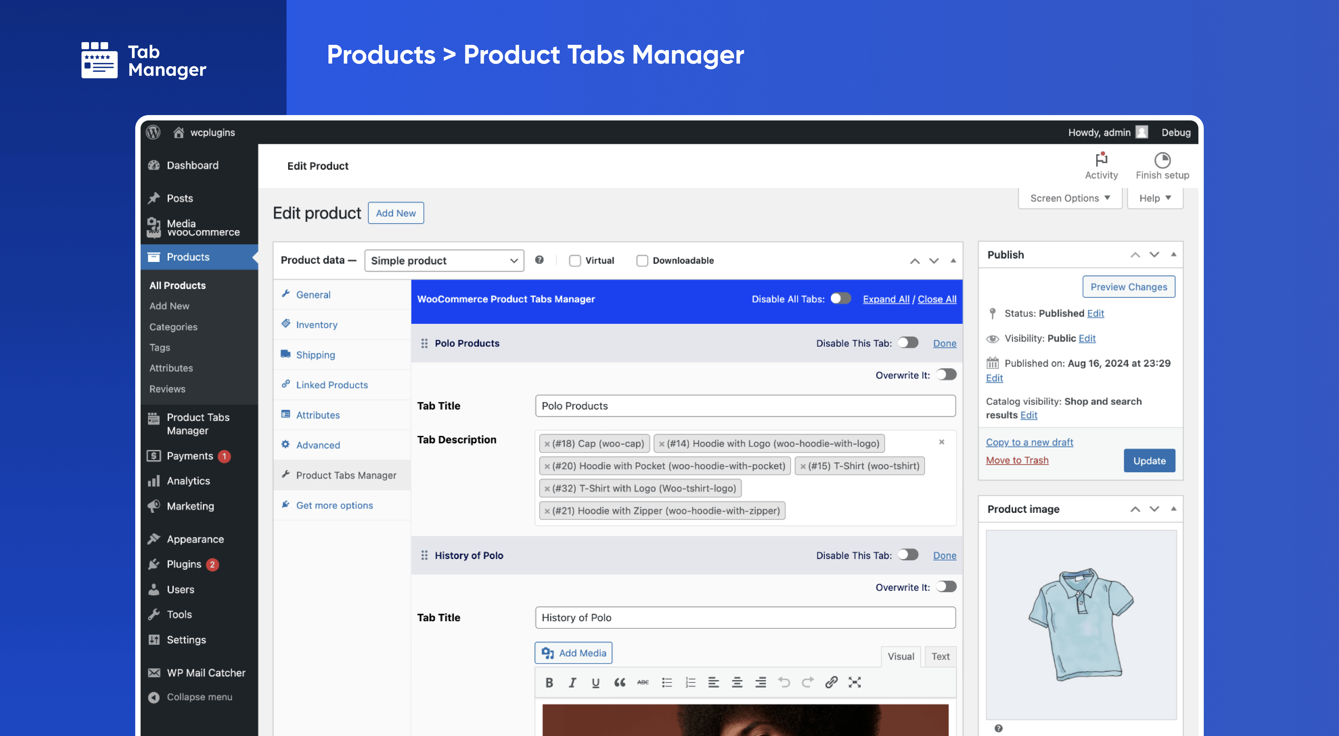Click the product type help question icon

539,260
